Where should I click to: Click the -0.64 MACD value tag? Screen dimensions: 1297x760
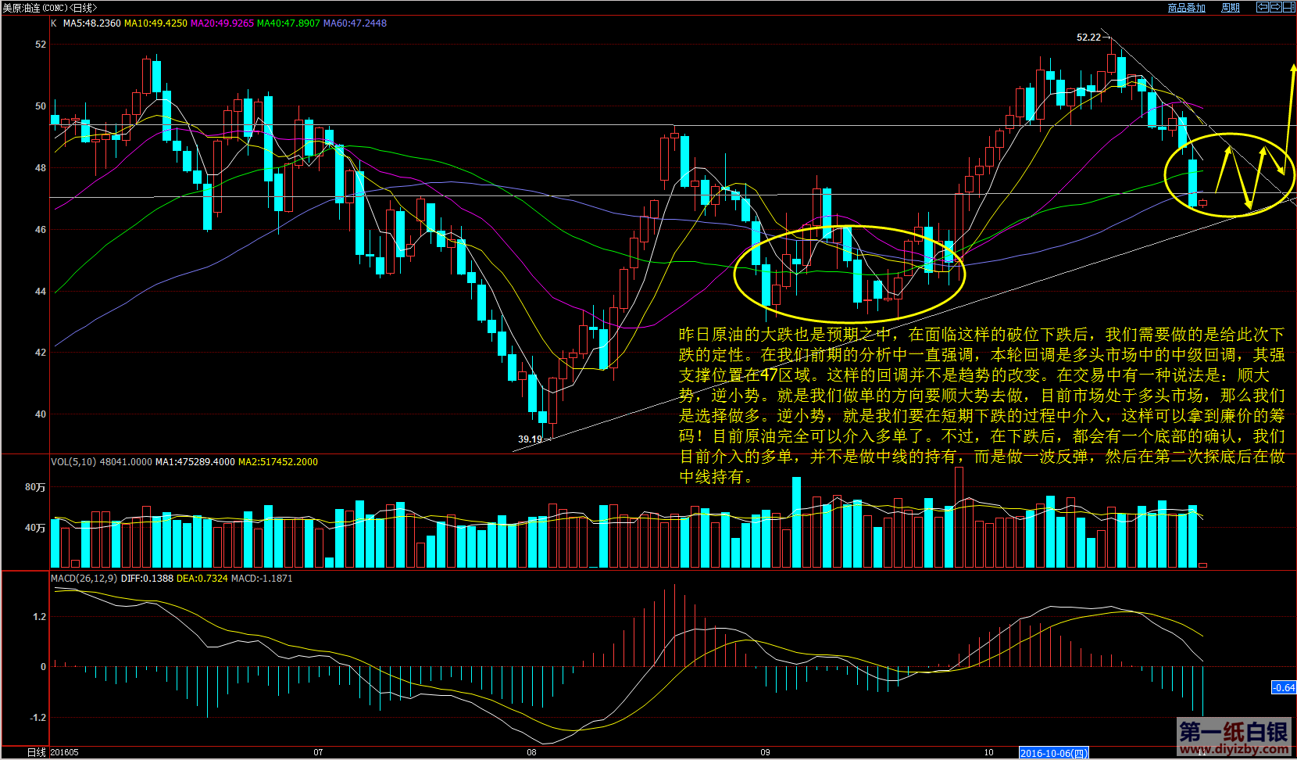coord(1284,688)
